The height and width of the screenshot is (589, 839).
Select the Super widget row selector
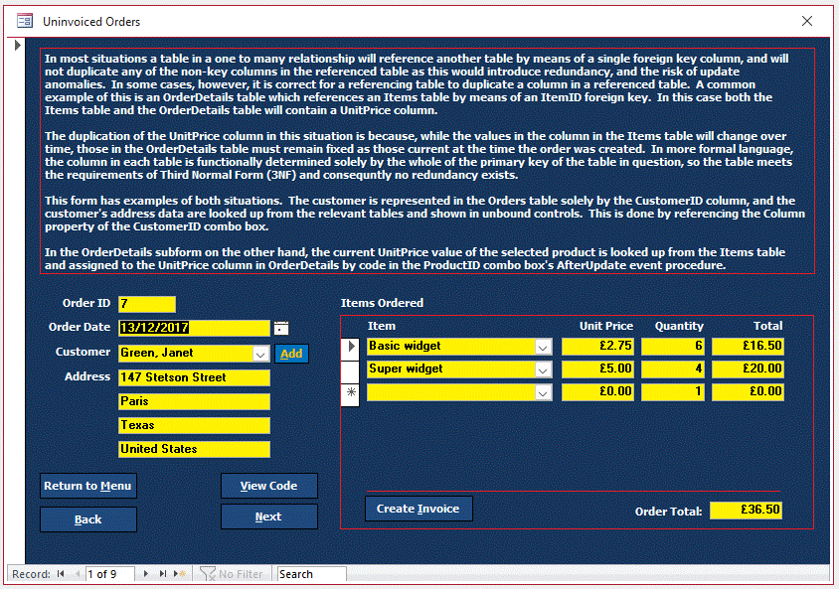pyautogui.click(x=351, y=370)
